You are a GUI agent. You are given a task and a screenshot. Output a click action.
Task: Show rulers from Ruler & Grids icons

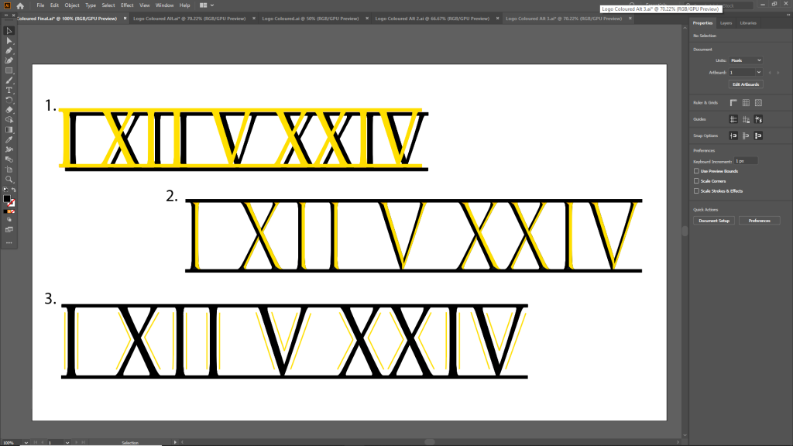point(733,102)
